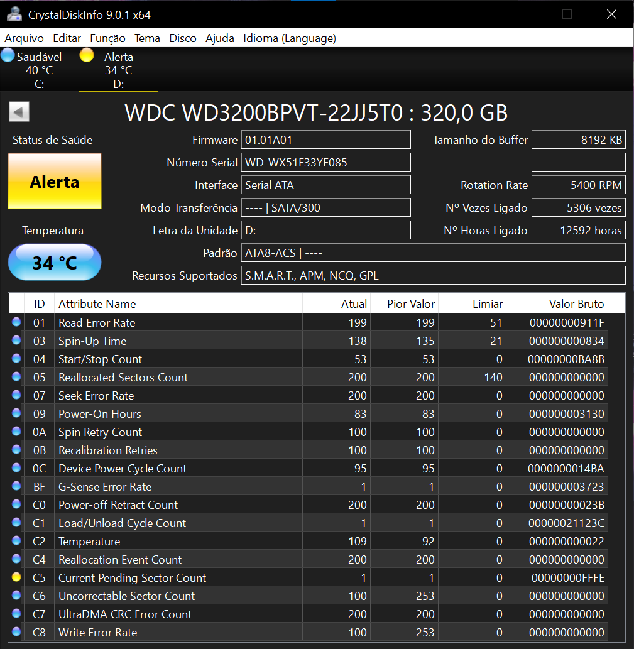Click the yellow Alerta health status button
634x649 pixels.
pos(55,182)
